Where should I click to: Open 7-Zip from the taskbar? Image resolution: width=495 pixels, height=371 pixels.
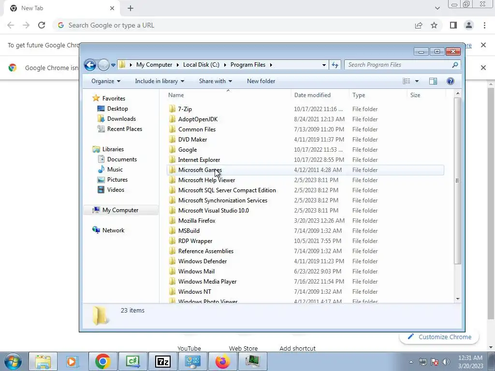[163, 361]
